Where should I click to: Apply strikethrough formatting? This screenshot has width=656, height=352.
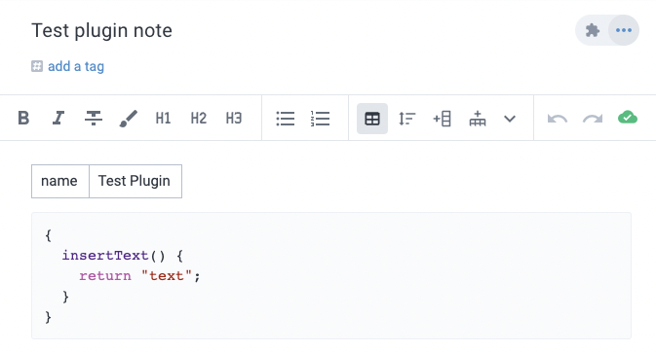(94, 119)
